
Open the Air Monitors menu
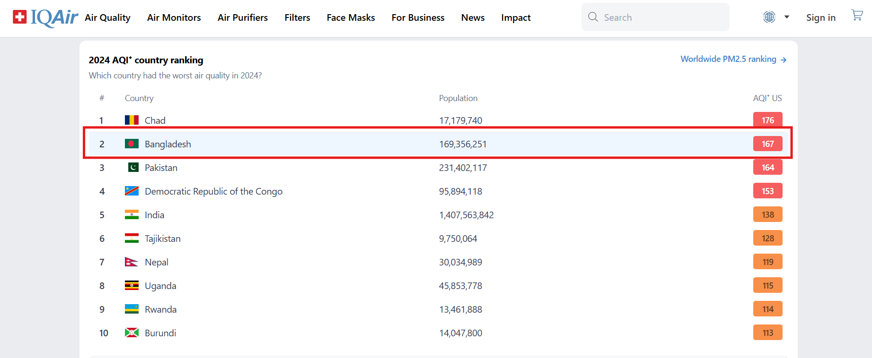(174, 17)
